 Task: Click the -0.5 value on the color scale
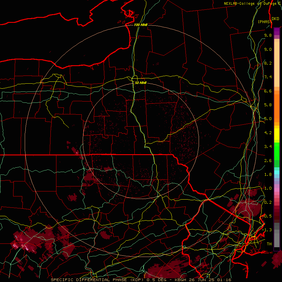pos(267,216)
